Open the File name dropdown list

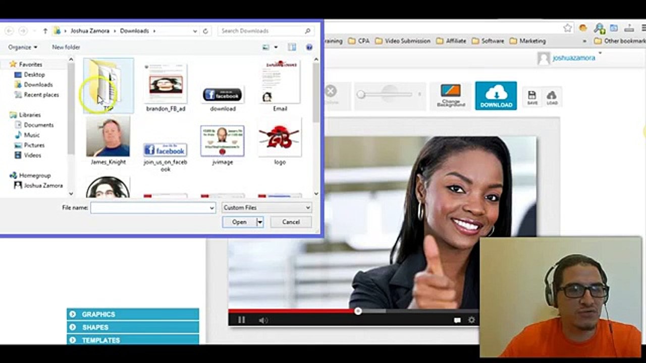(x=212, y=207)
